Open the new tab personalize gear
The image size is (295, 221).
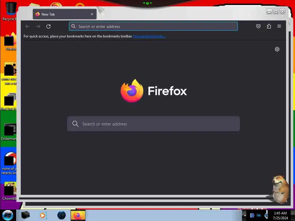[277, 49]
